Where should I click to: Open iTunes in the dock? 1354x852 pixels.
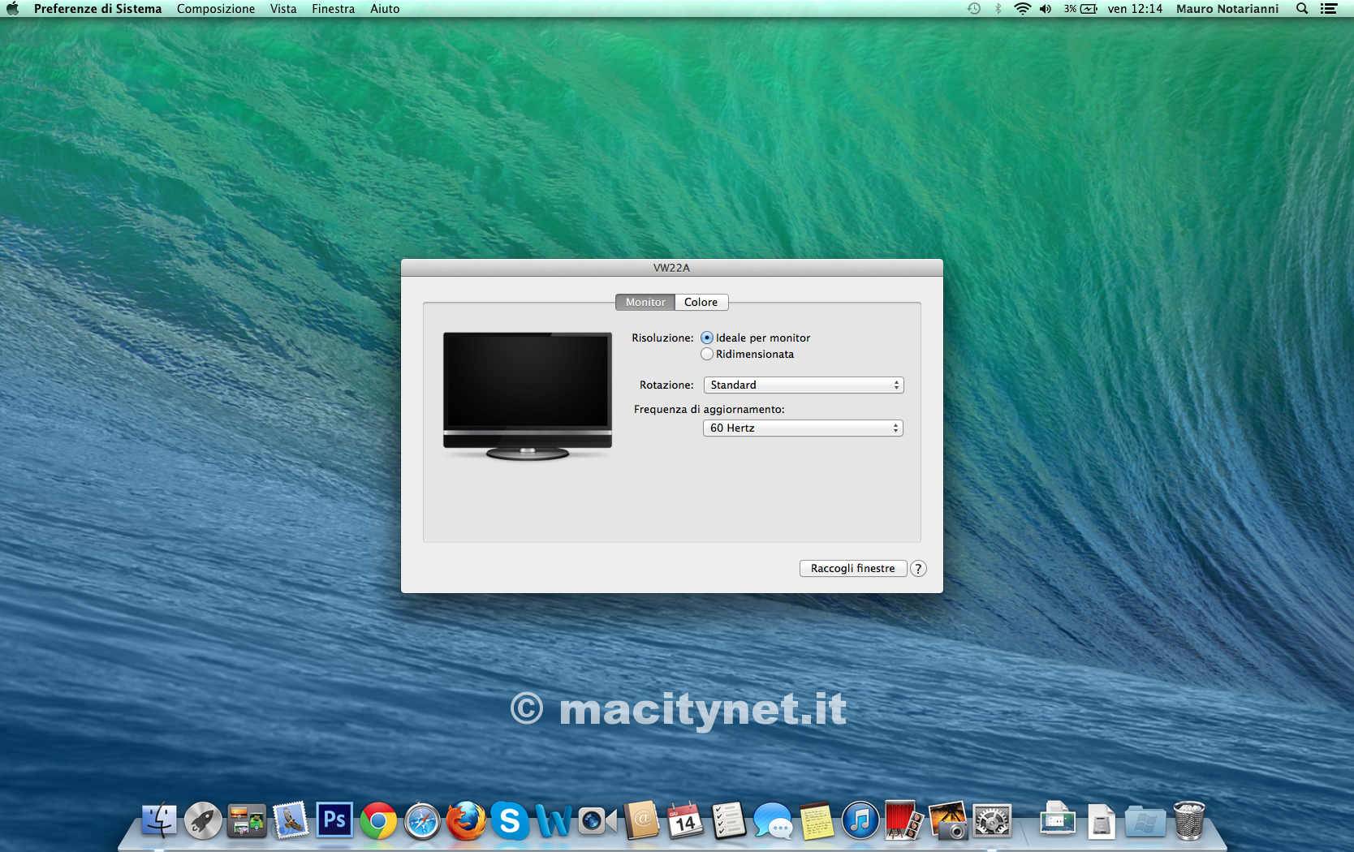click(860, 821)
